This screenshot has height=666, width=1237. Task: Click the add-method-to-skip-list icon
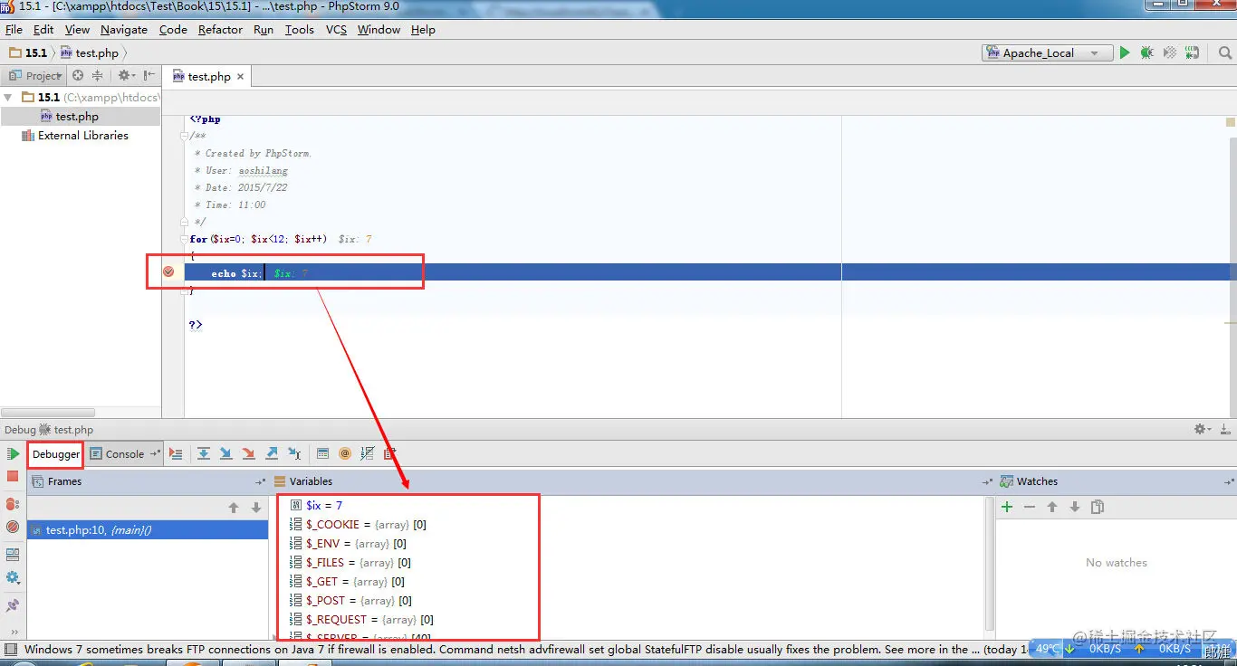coord(368,453)
